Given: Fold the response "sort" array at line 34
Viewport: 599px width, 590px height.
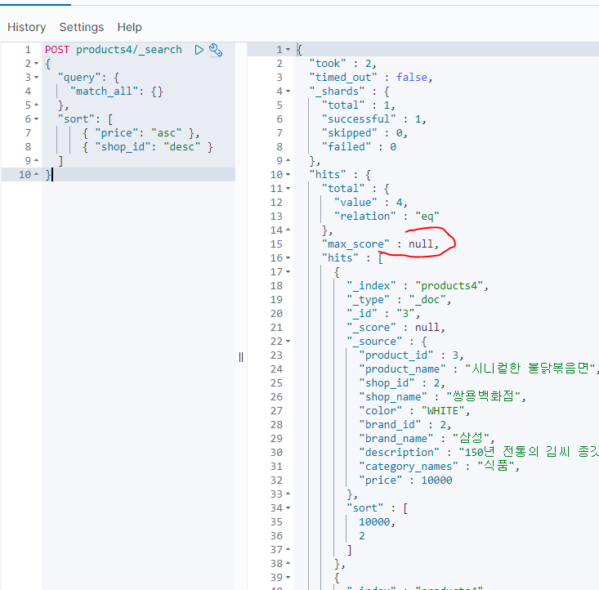Looking at the screenshot, I should (288, 508).
